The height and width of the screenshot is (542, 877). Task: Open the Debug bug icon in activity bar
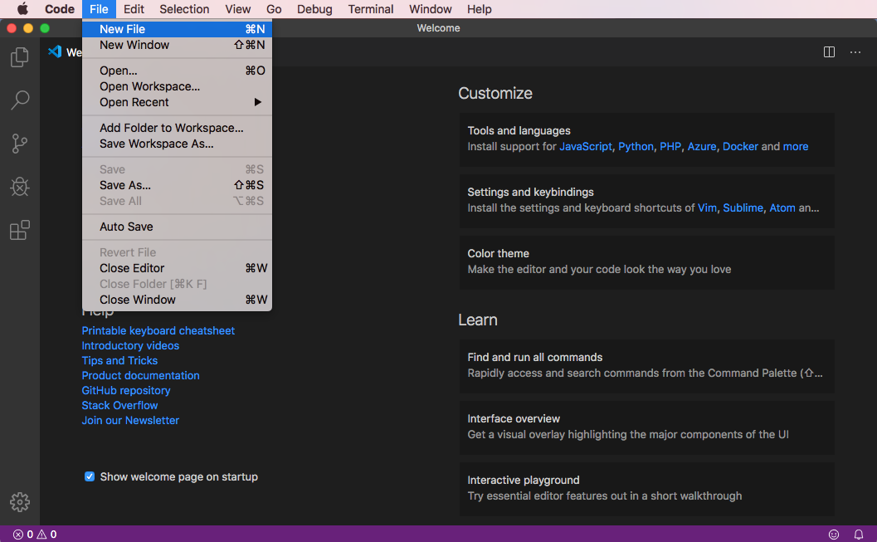[x=20, y=187]
